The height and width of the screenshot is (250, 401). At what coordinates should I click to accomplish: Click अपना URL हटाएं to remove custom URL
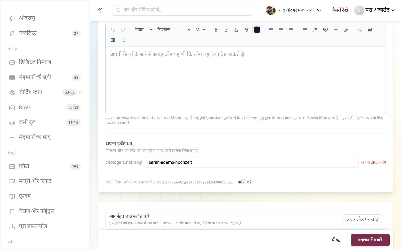point(374,162)
